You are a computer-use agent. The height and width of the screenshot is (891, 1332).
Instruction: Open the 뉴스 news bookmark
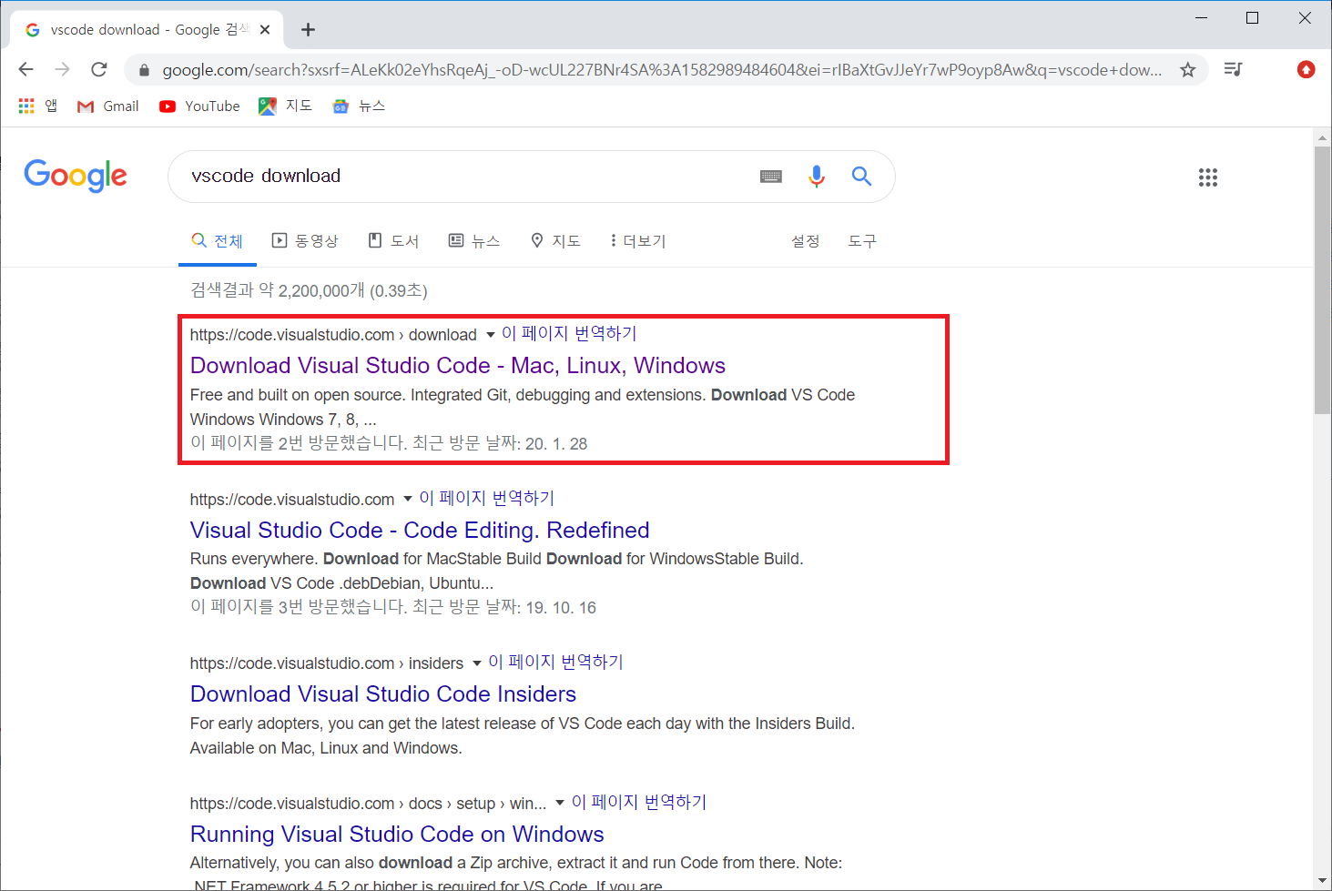pyautogui.click(x=359, y=106)
